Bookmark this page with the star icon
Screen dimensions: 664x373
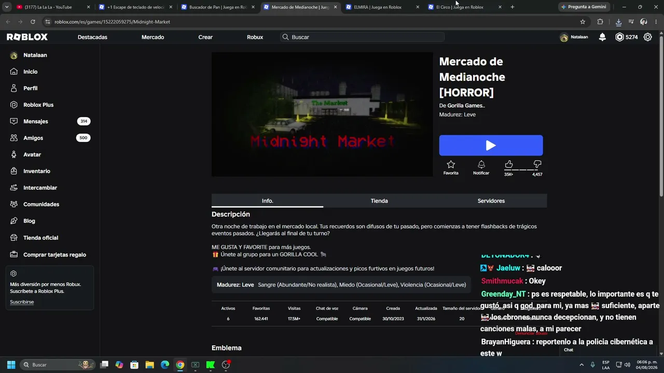tap(583, 22)
